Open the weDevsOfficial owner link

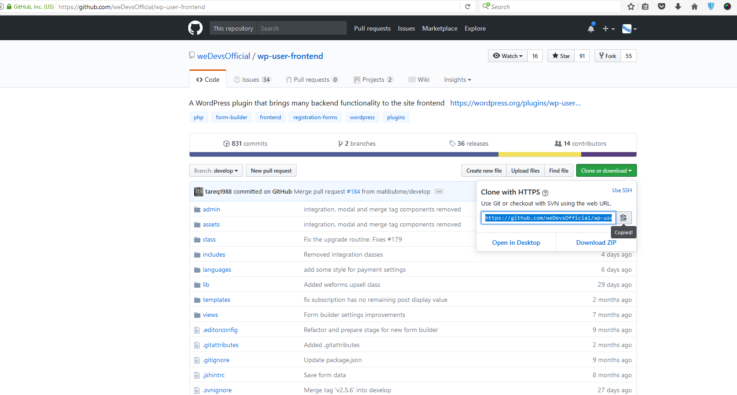point(223,56)
